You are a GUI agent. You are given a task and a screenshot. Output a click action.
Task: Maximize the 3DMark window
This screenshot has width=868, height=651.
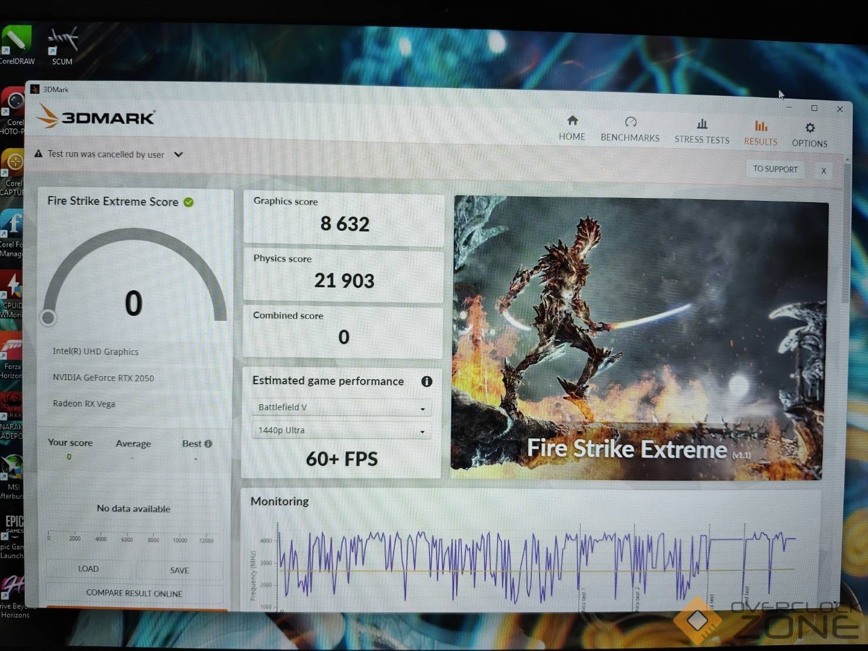pos(814,108)
